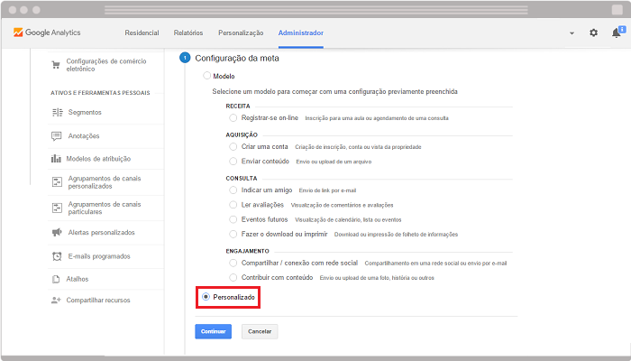Screen dimensions: 631x361
Task: Open the account dropdown arrow
Action: point(572,33)
